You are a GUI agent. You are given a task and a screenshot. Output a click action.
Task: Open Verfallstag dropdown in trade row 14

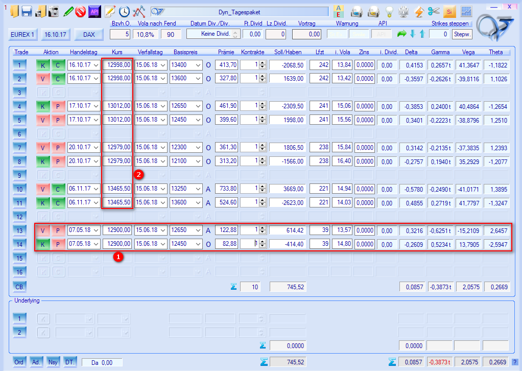coord(162,244)
